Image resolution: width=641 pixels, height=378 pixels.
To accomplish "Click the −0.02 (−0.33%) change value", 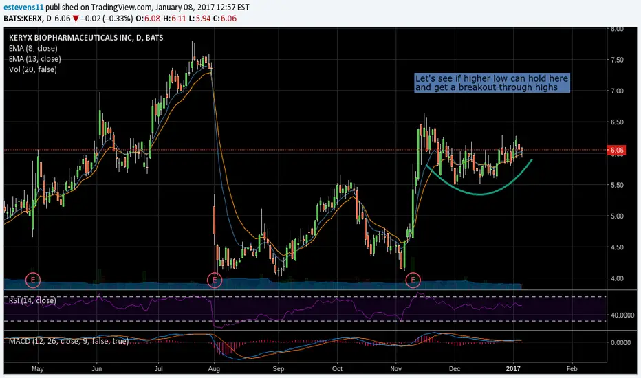I will (x=107, y=19).
